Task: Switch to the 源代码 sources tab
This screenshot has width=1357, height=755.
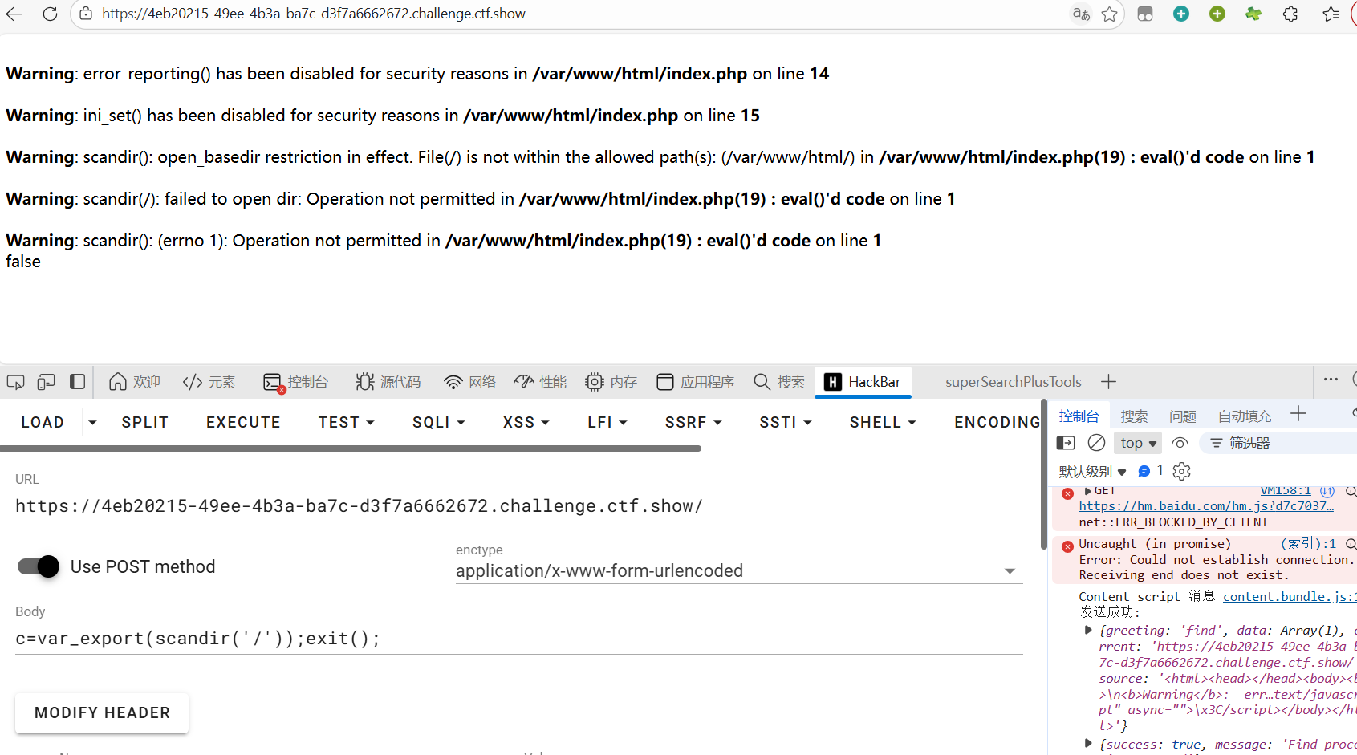Action: [388, 382]
